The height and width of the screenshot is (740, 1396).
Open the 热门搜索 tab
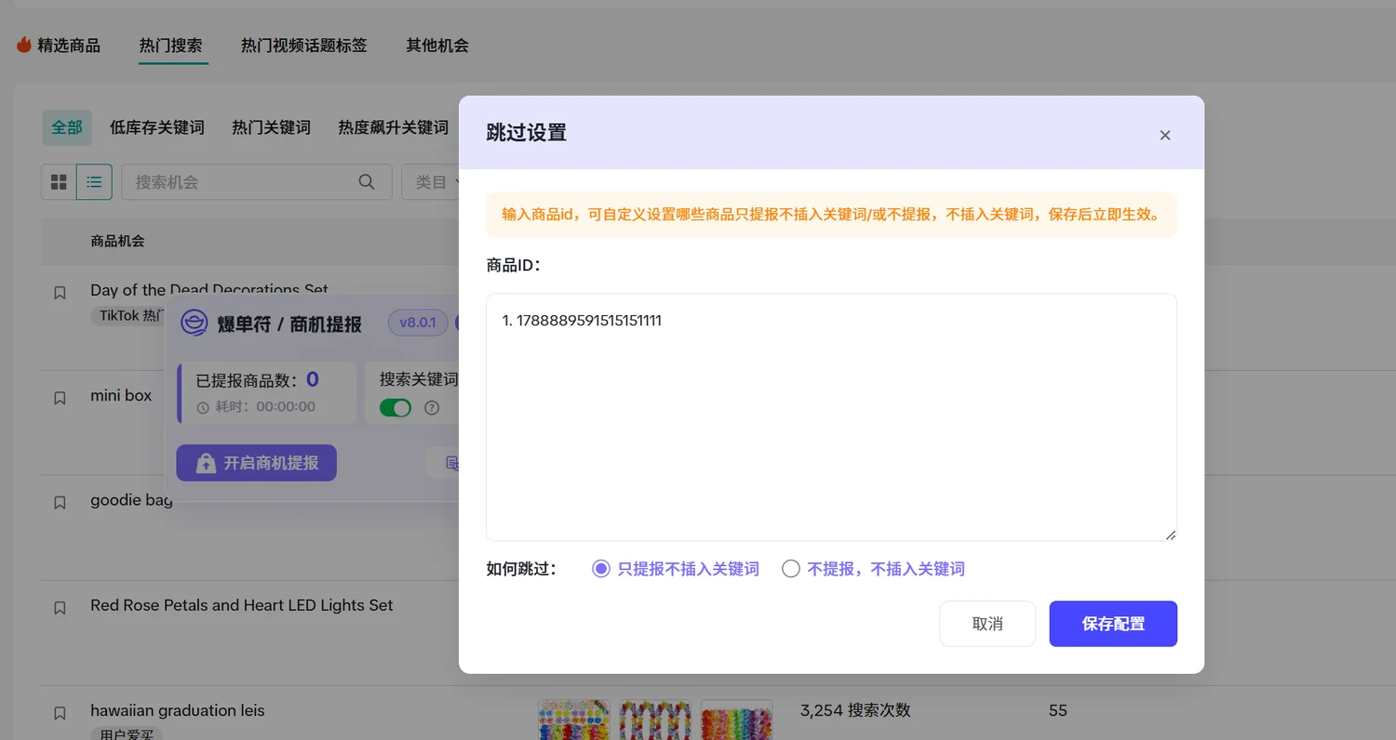click(171, 45)
